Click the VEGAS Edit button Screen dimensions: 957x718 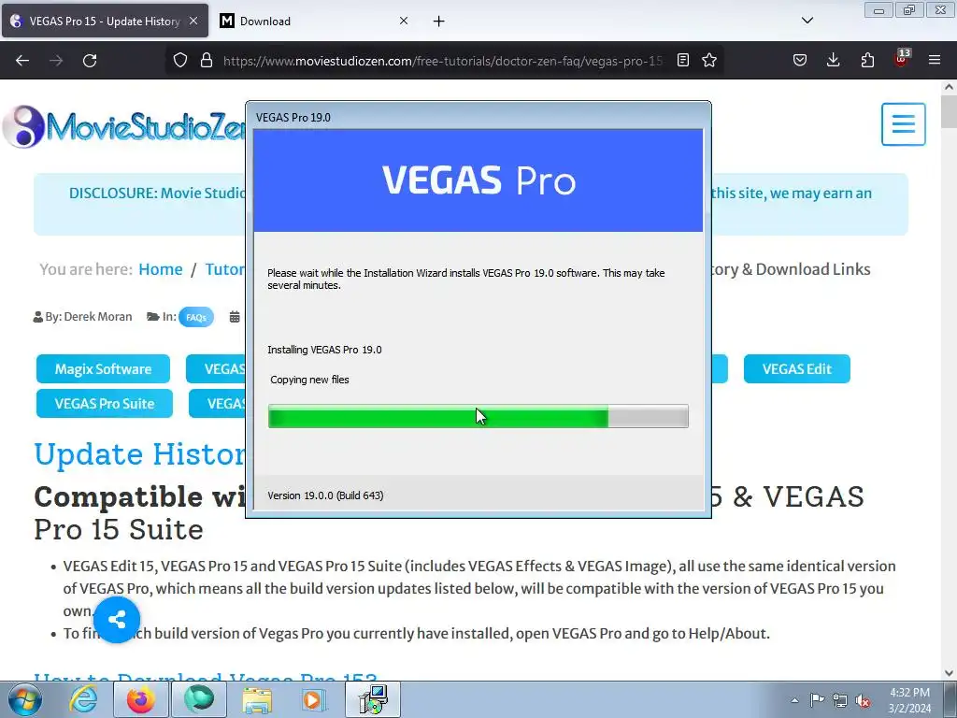pyautogui.click(x=796, y=368)
